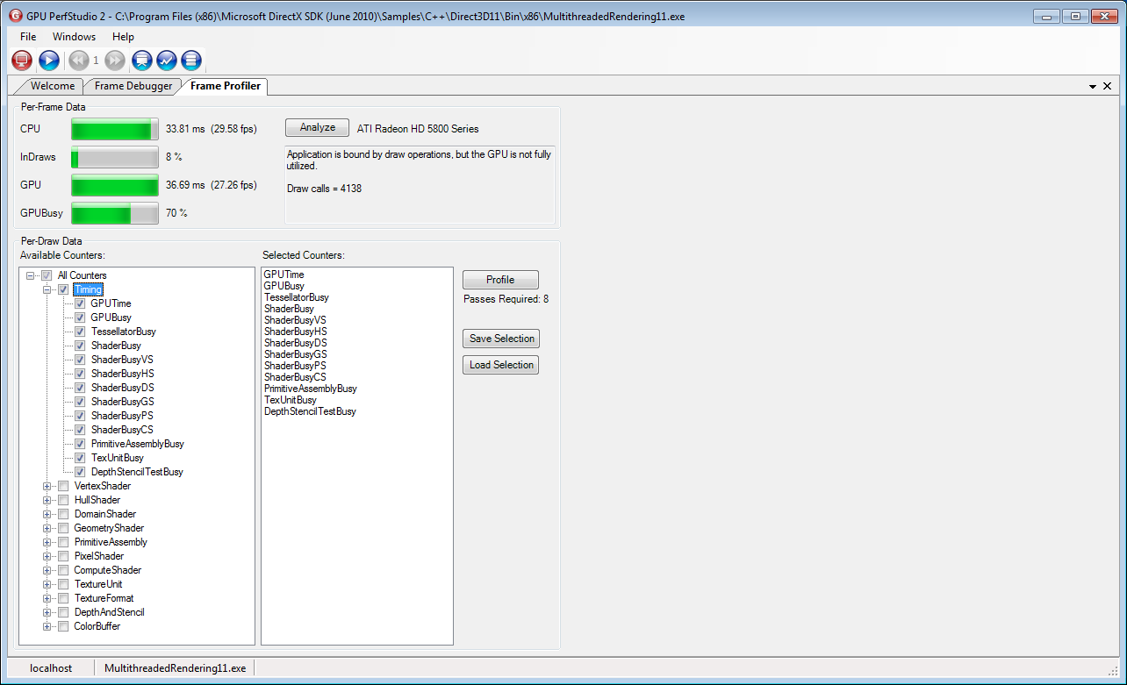Click the GPUBusy progress bar
Image resolution: width=1127 pixels, height=685 pixels.
click(x=115, y=213)
